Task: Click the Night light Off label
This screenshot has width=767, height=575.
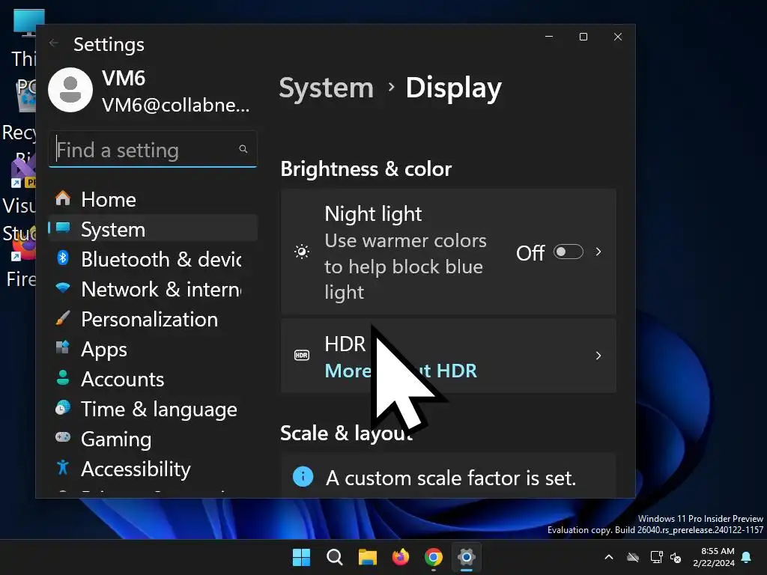Action: coord(530,253)
